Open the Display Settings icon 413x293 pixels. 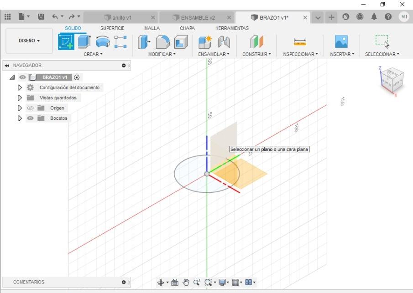click(x=222, y=283)
